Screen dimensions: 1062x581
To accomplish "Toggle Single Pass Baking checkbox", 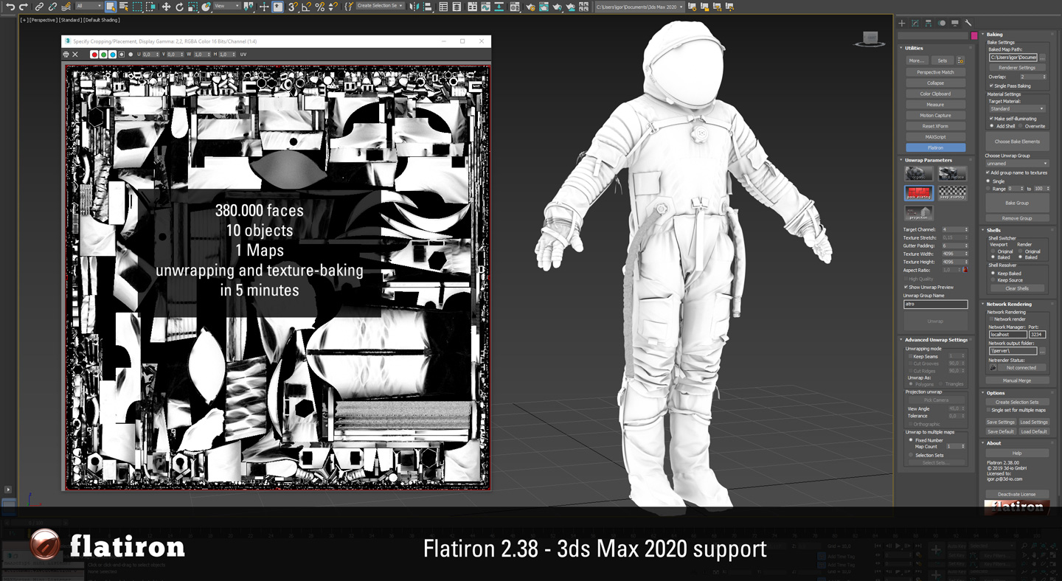I will (x=991, y=86).
